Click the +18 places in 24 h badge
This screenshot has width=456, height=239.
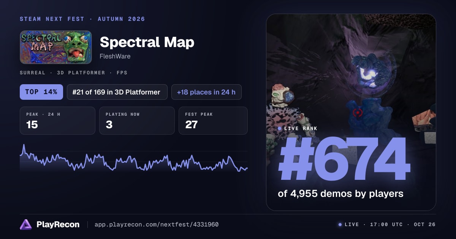206,92
